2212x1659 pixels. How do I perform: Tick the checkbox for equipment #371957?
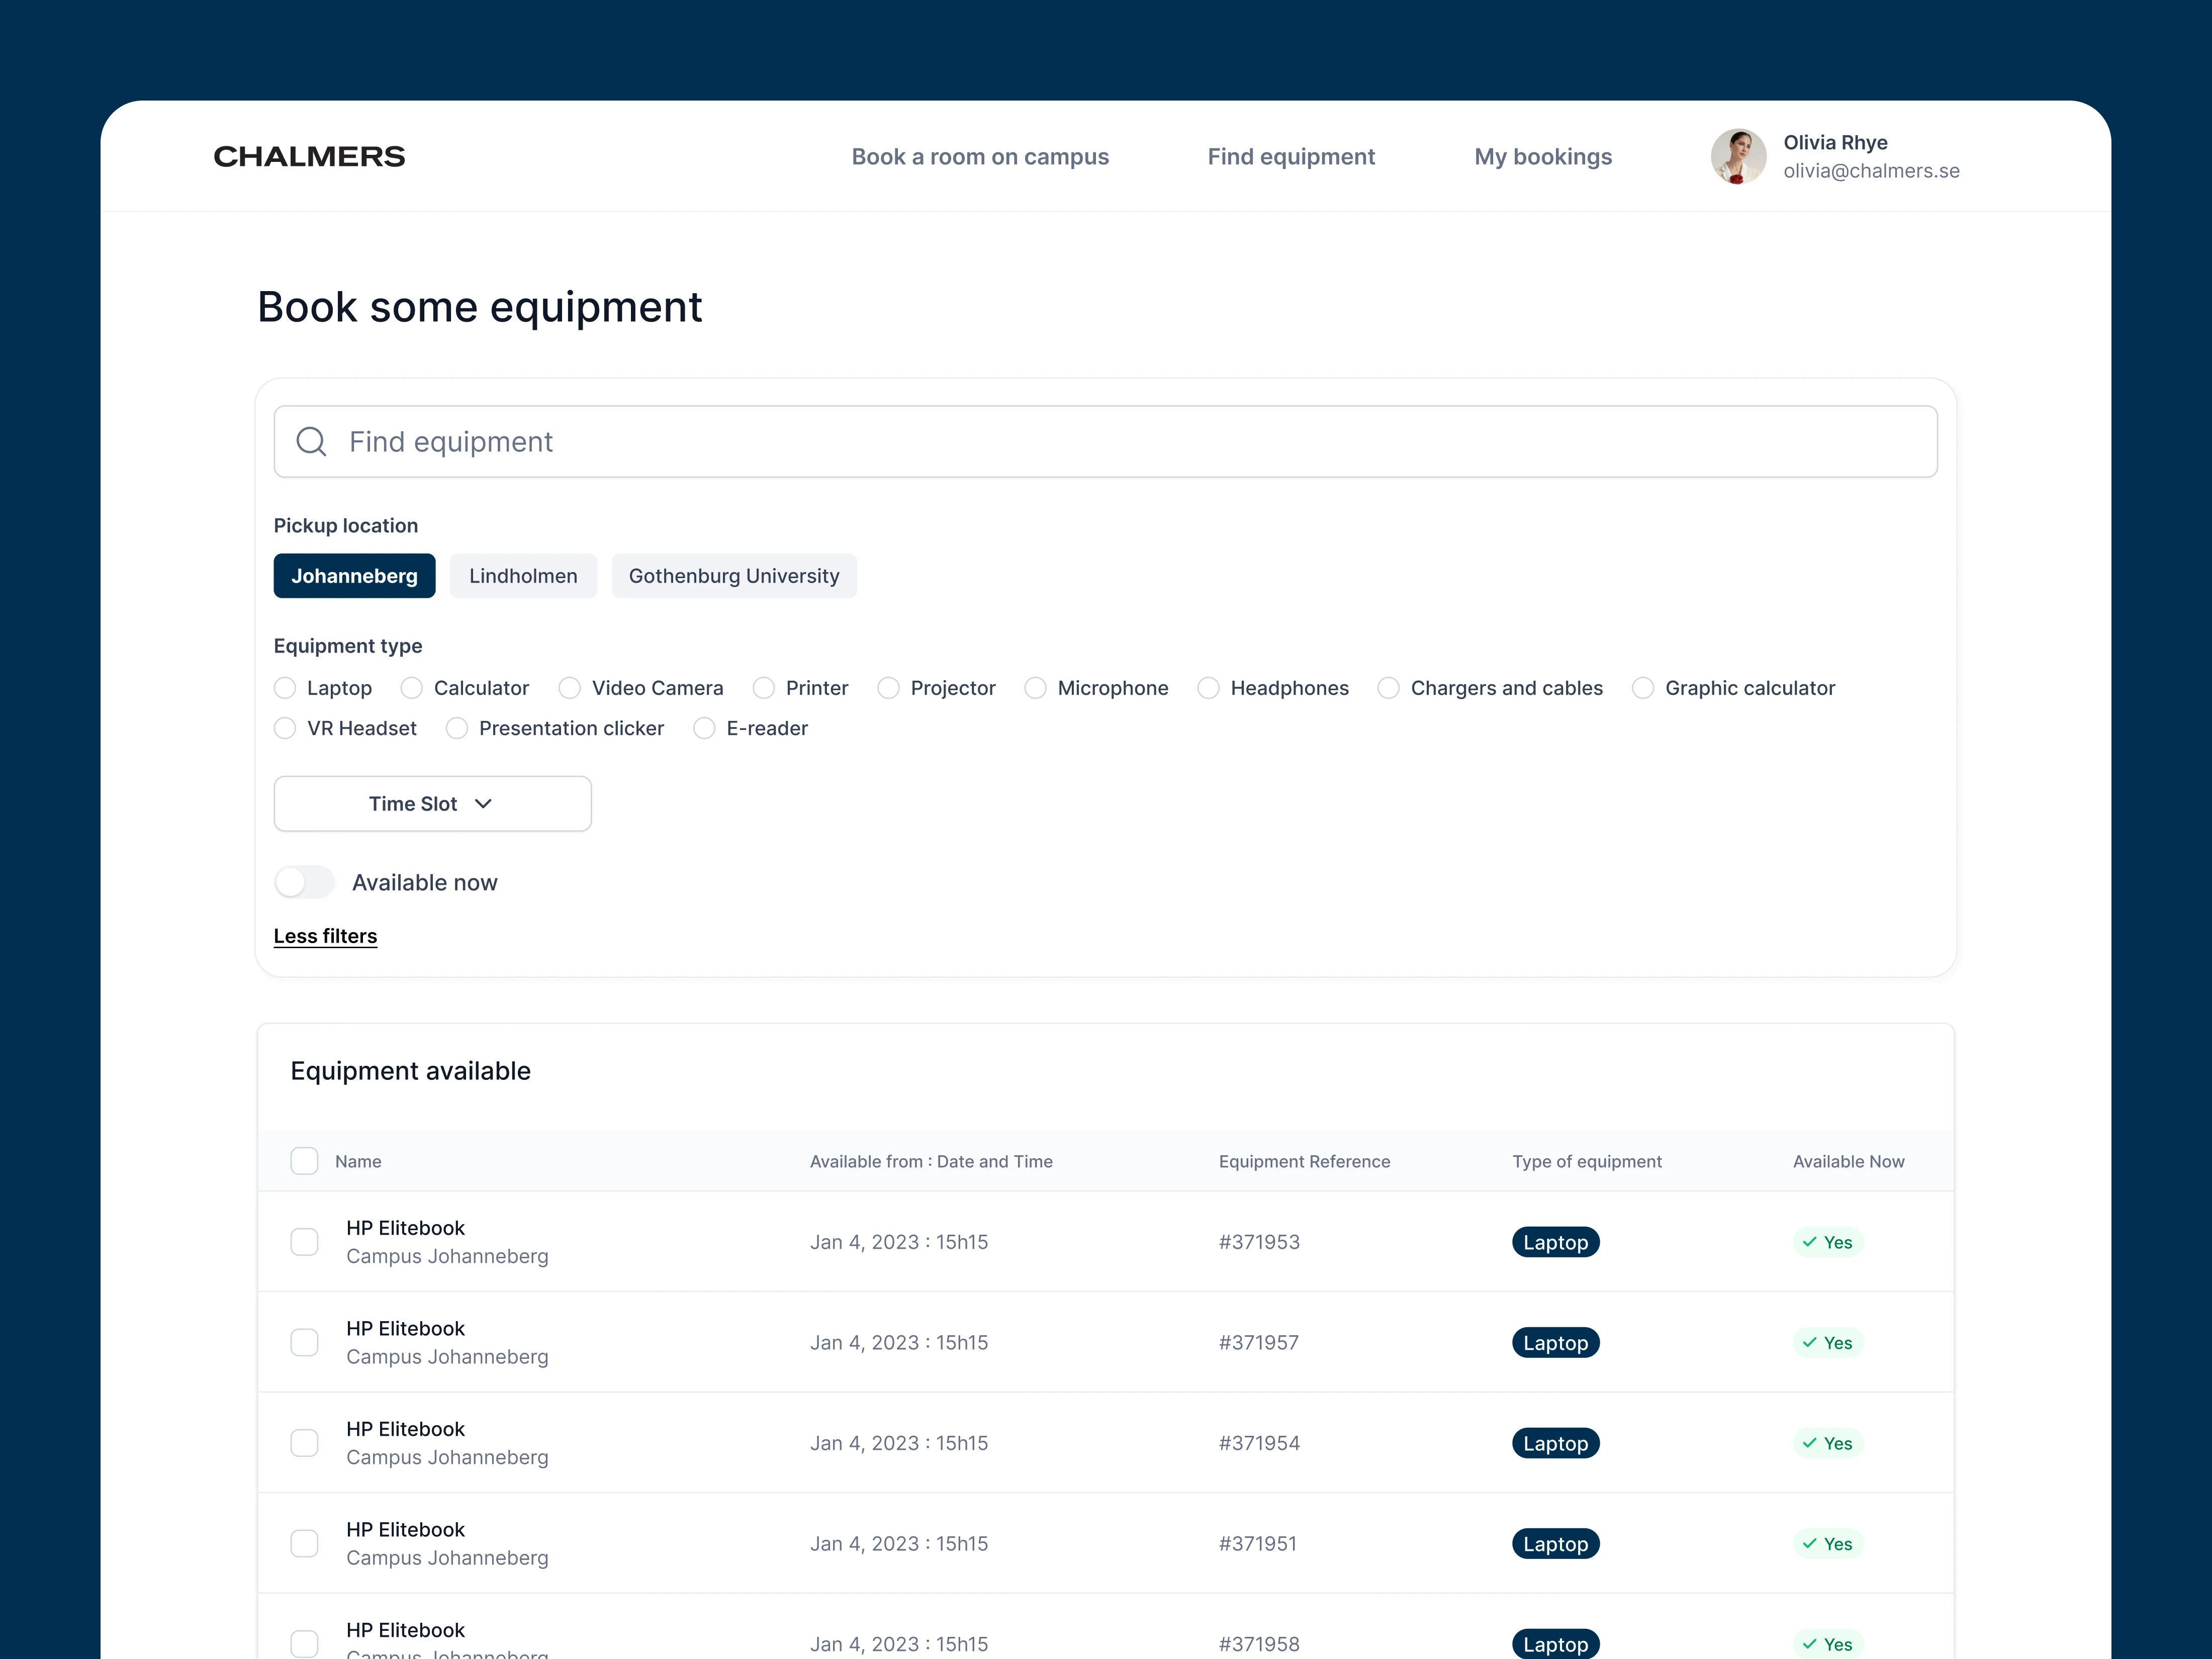(x=304, y=1342)
